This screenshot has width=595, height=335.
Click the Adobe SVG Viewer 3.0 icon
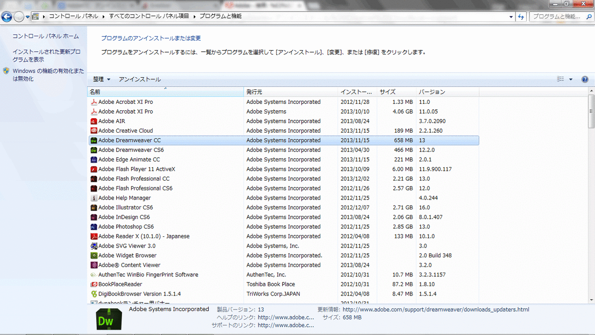(x=94, y=246)
